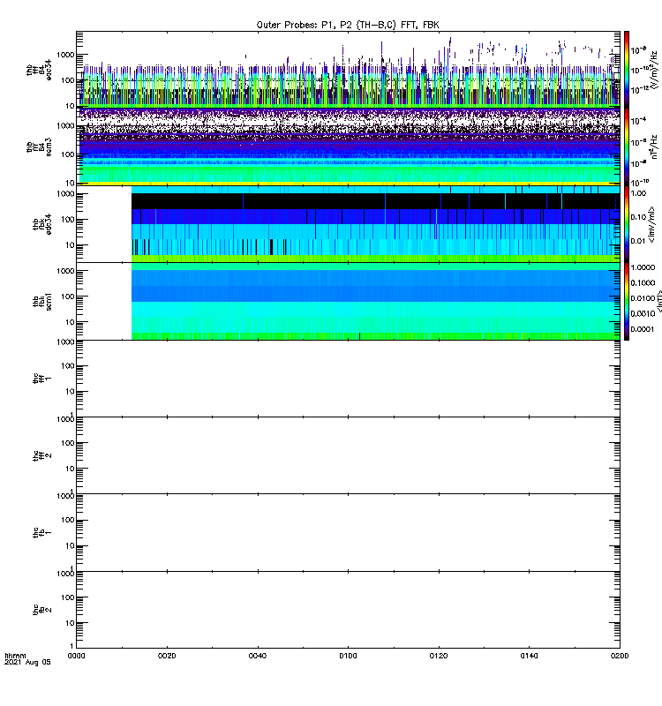The height and width of the screenshot is (706, 662).
Task: Click the "thb fff 64 scm3" y-axis label
Action: 39,146
